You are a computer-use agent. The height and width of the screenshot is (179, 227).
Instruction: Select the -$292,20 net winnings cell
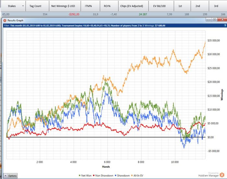74,14
